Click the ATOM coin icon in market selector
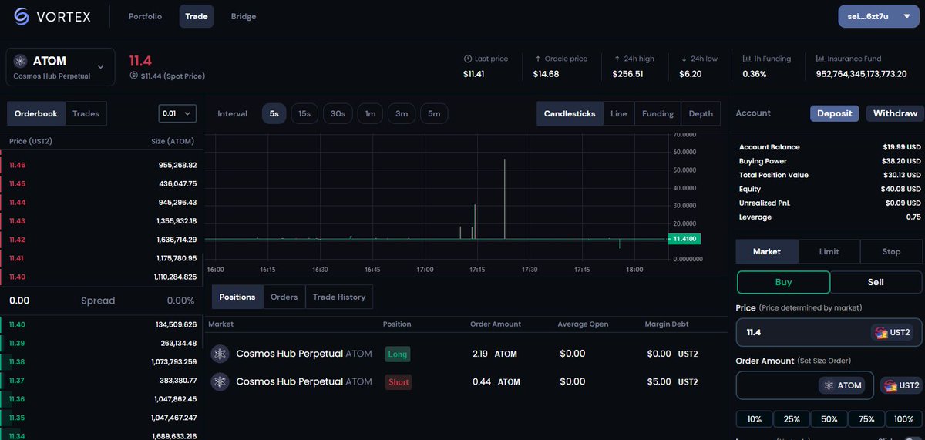This screenshot has height=440, width=925. tap(19, 62)
